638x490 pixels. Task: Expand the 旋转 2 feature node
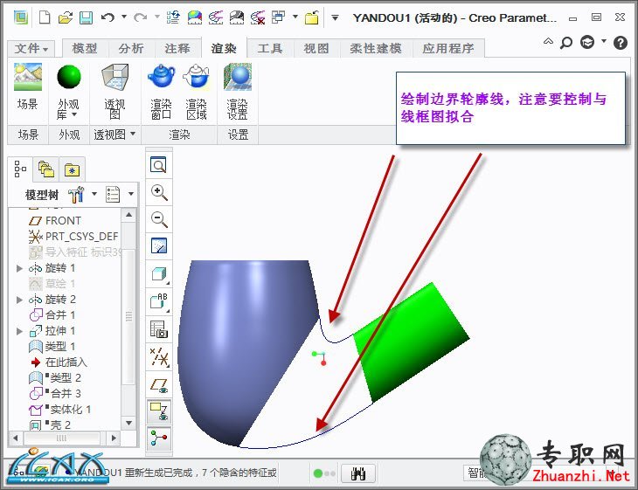(19, 300)
